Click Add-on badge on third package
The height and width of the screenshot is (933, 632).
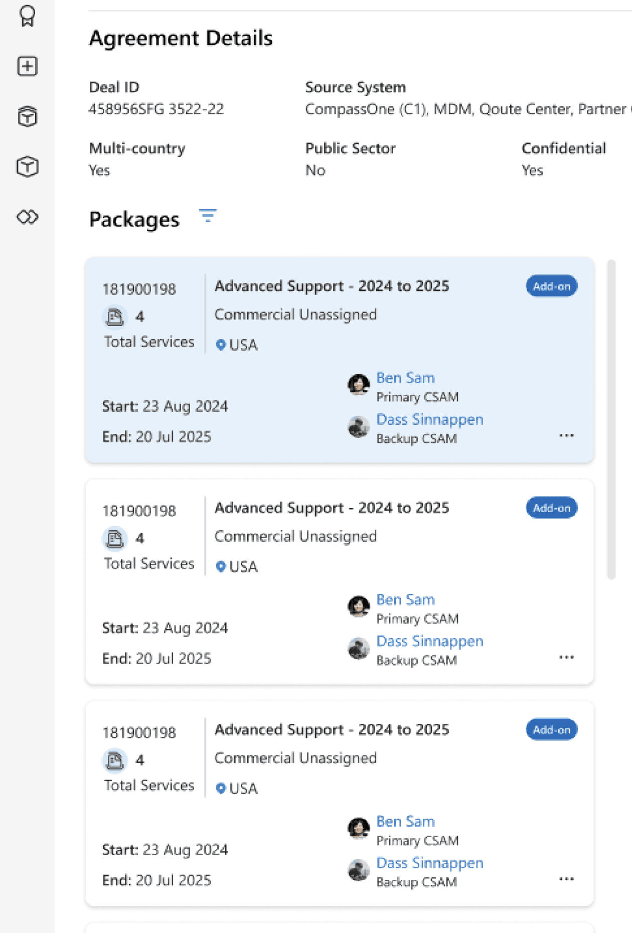point(551,730)
